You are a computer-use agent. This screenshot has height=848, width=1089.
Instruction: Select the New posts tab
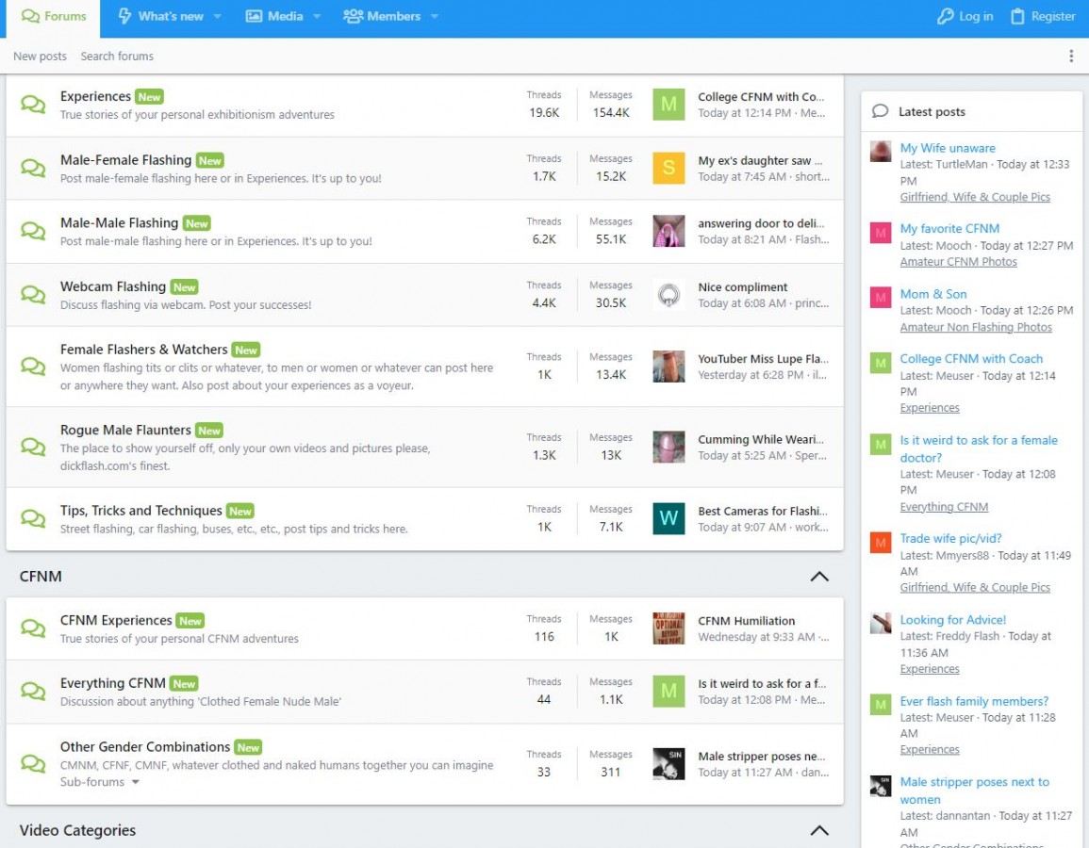coord(40,57)
